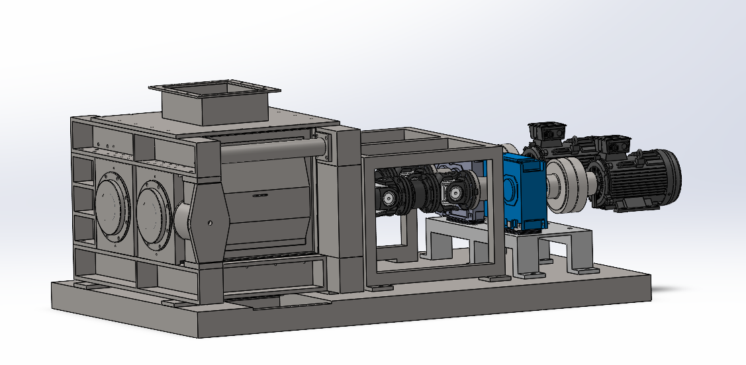Click the grey coupling disc beside gearbox

click(566, 185)
